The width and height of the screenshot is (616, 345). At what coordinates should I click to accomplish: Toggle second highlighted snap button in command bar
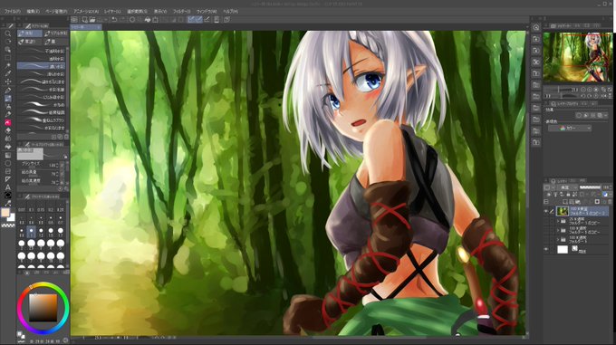[199, 19]
